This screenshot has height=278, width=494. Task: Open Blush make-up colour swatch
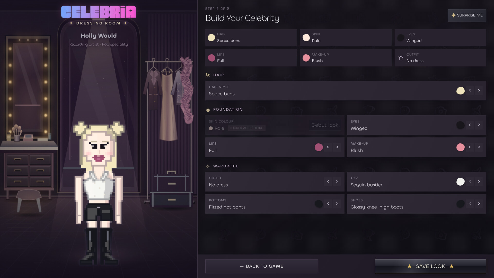460,147
